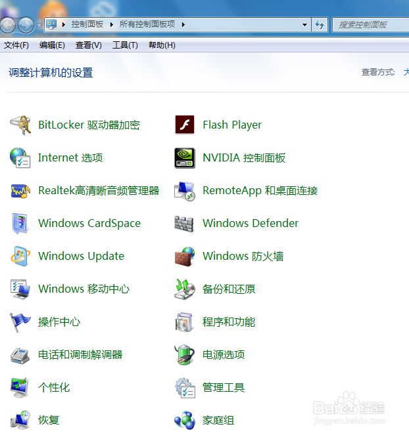This screenshot has width=409, height=435.
Task: Click the NVIDIA 控制面板 icon
Action: (185, 158)
